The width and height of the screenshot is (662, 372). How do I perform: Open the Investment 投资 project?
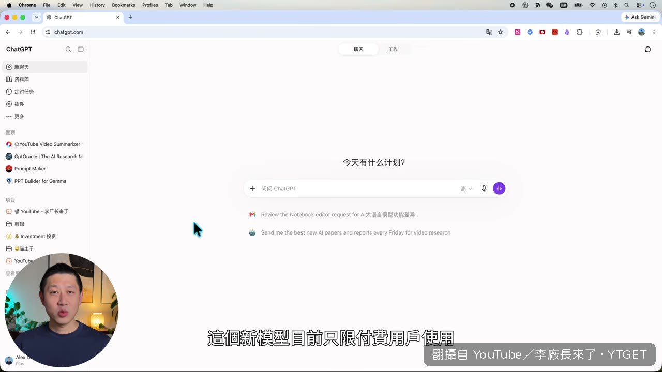coord(45,236)
